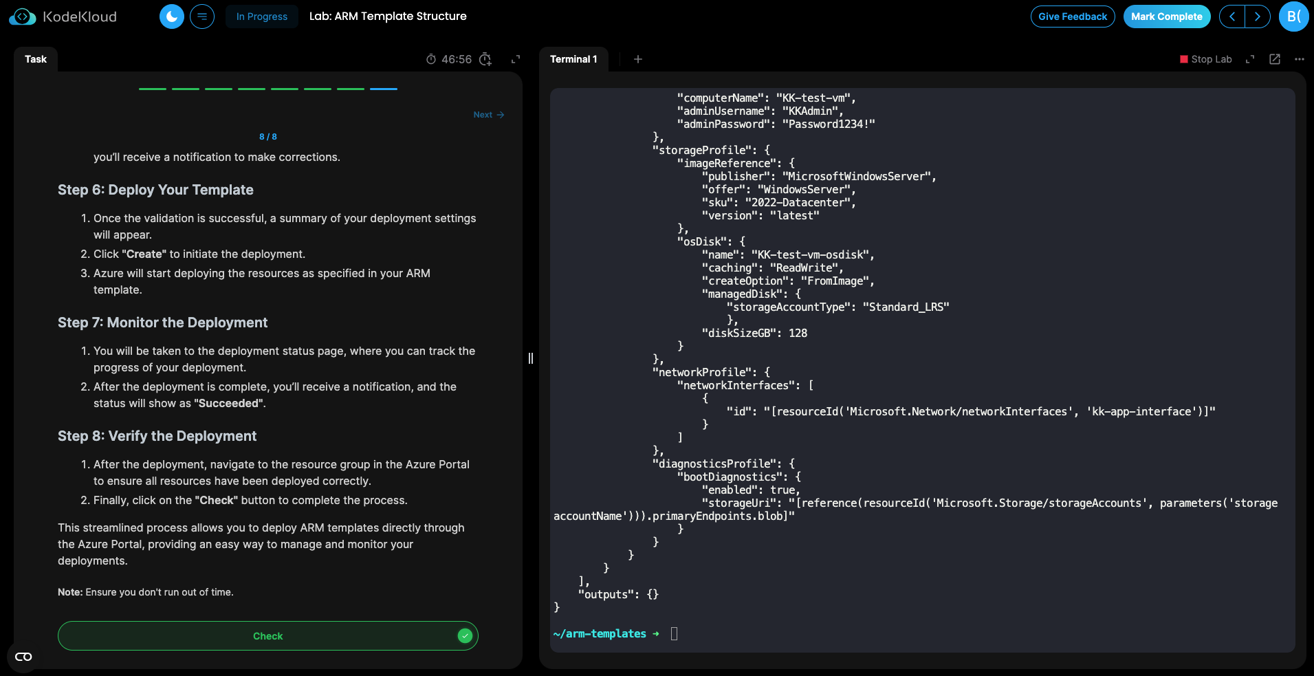Click the Check button to verify

pos(267,636)
